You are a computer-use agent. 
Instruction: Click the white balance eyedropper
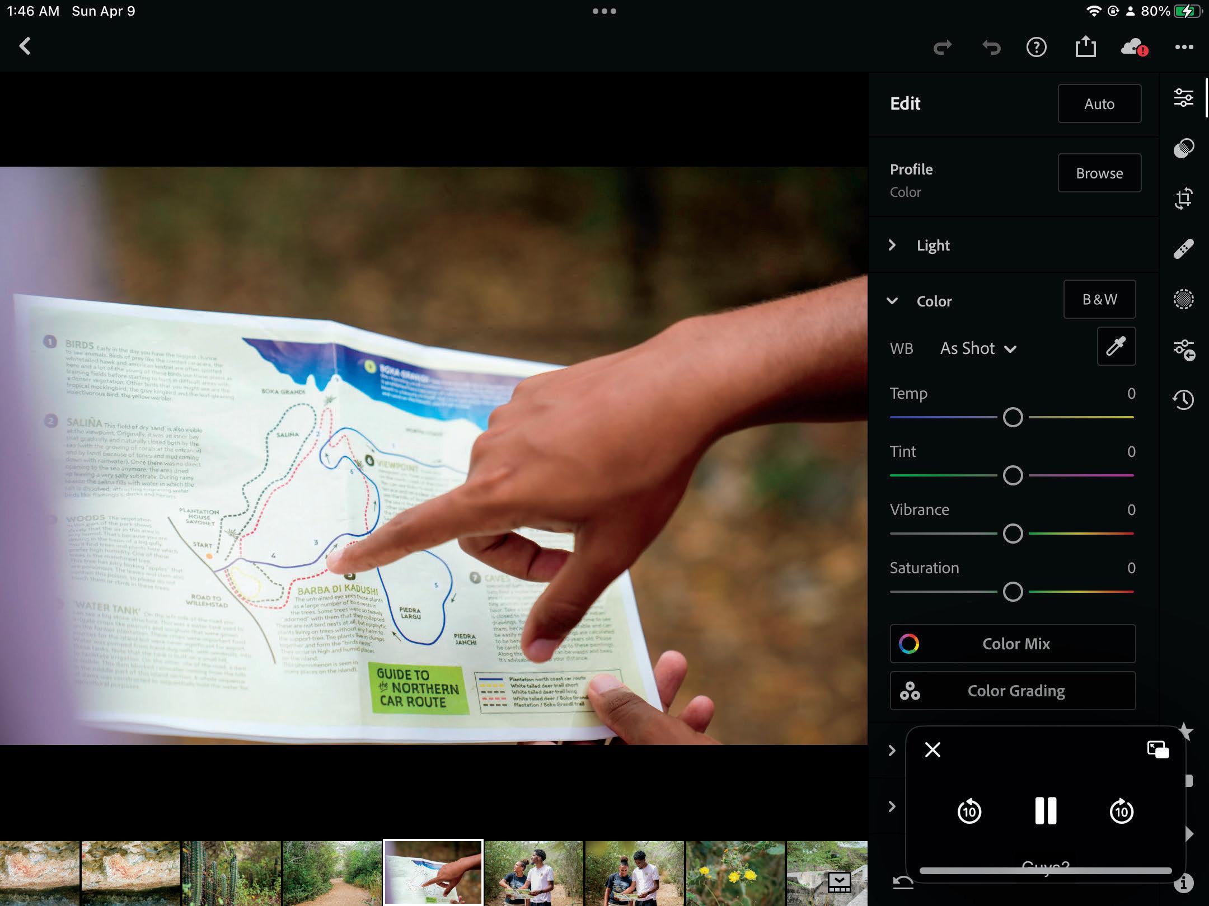point(1116,347)
